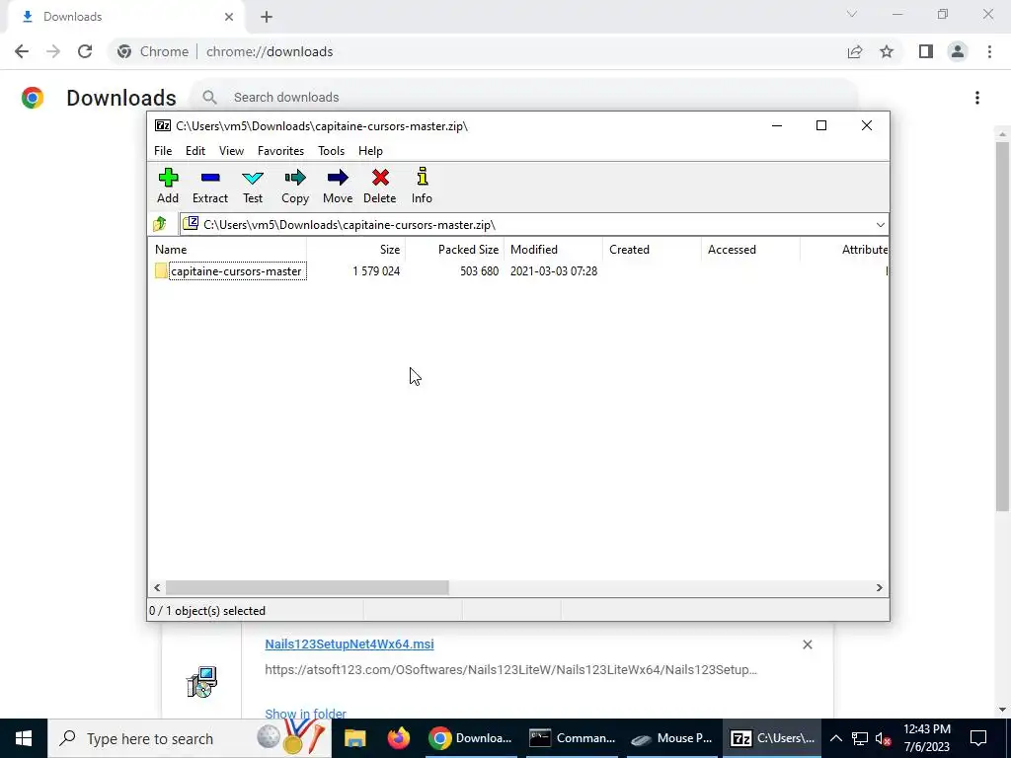Click the Chrome profile avatar icon
The height and width of the screenshot is (758, 1011).
[958, 51]
